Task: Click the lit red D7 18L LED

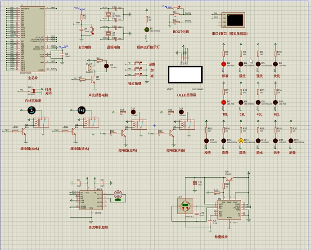Action: click(223, 102)
